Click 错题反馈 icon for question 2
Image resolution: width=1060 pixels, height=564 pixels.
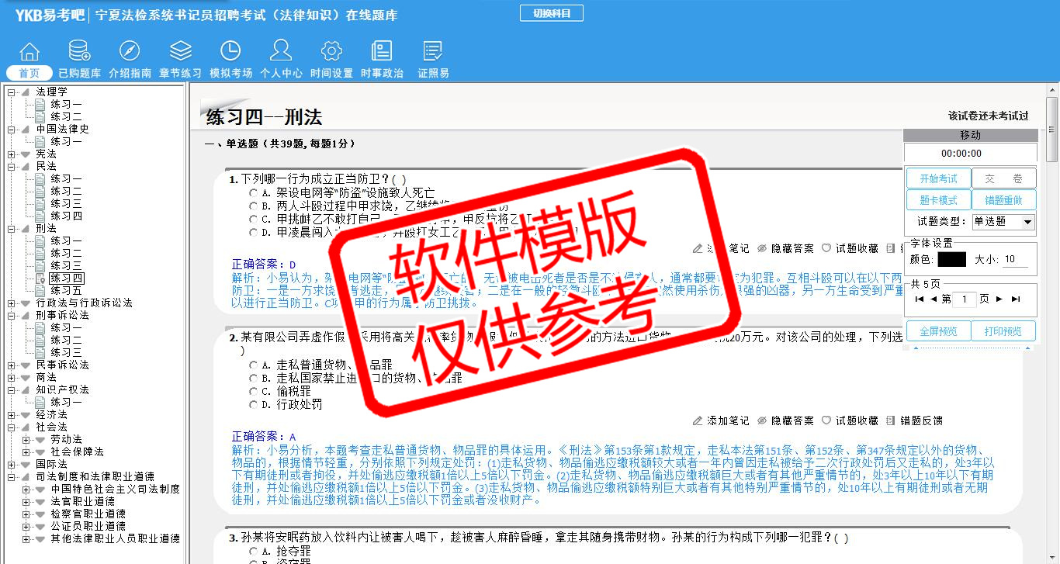coord(891,420)
